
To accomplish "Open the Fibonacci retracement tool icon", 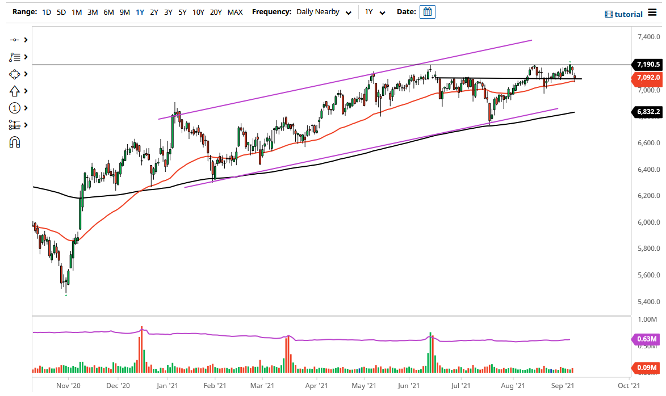I will click(x=14, y=57).
